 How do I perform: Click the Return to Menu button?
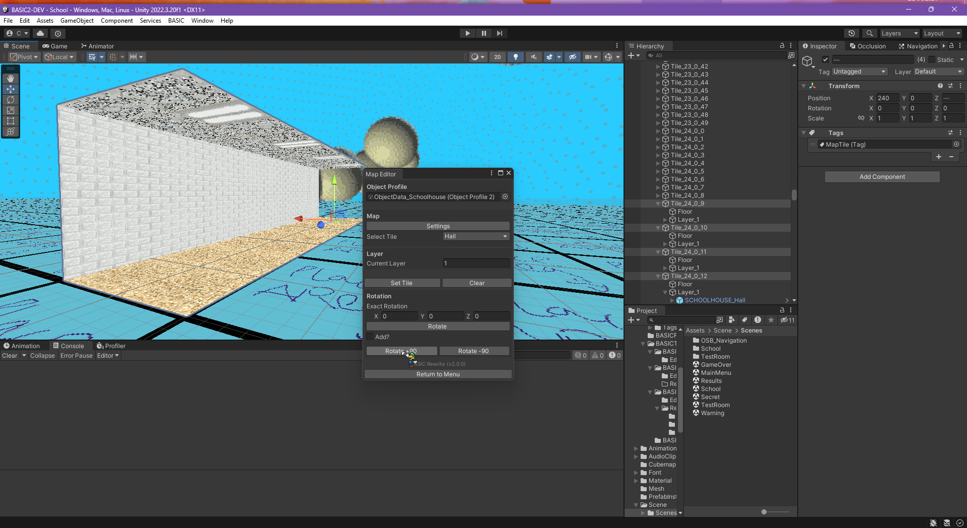[438, 374]
